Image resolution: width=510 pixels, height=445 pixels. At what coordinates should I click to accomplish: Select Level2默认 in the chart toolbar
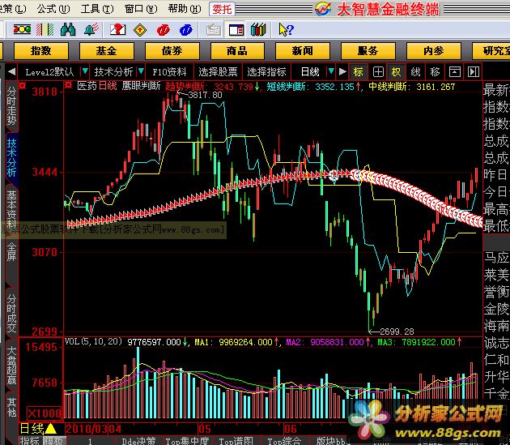(49, 71)
